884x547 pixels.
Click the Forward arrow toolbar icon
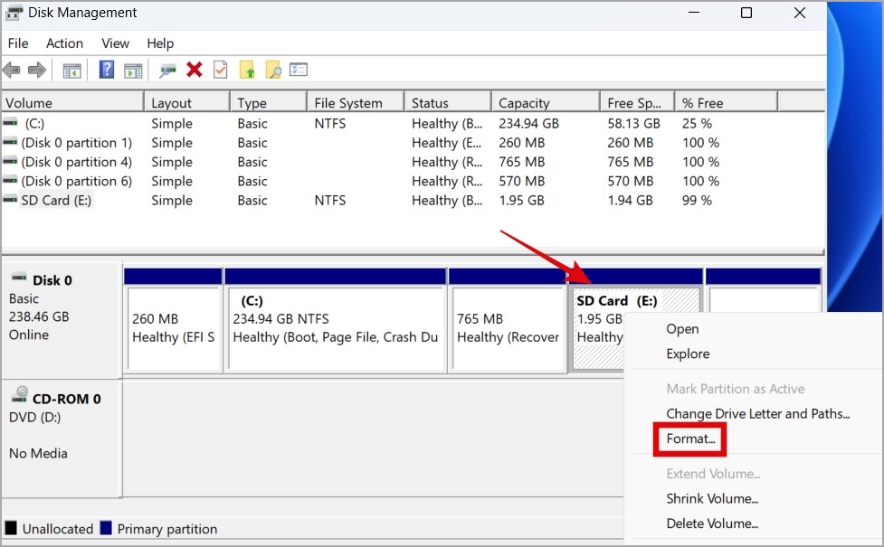click(x=37, y=71)
